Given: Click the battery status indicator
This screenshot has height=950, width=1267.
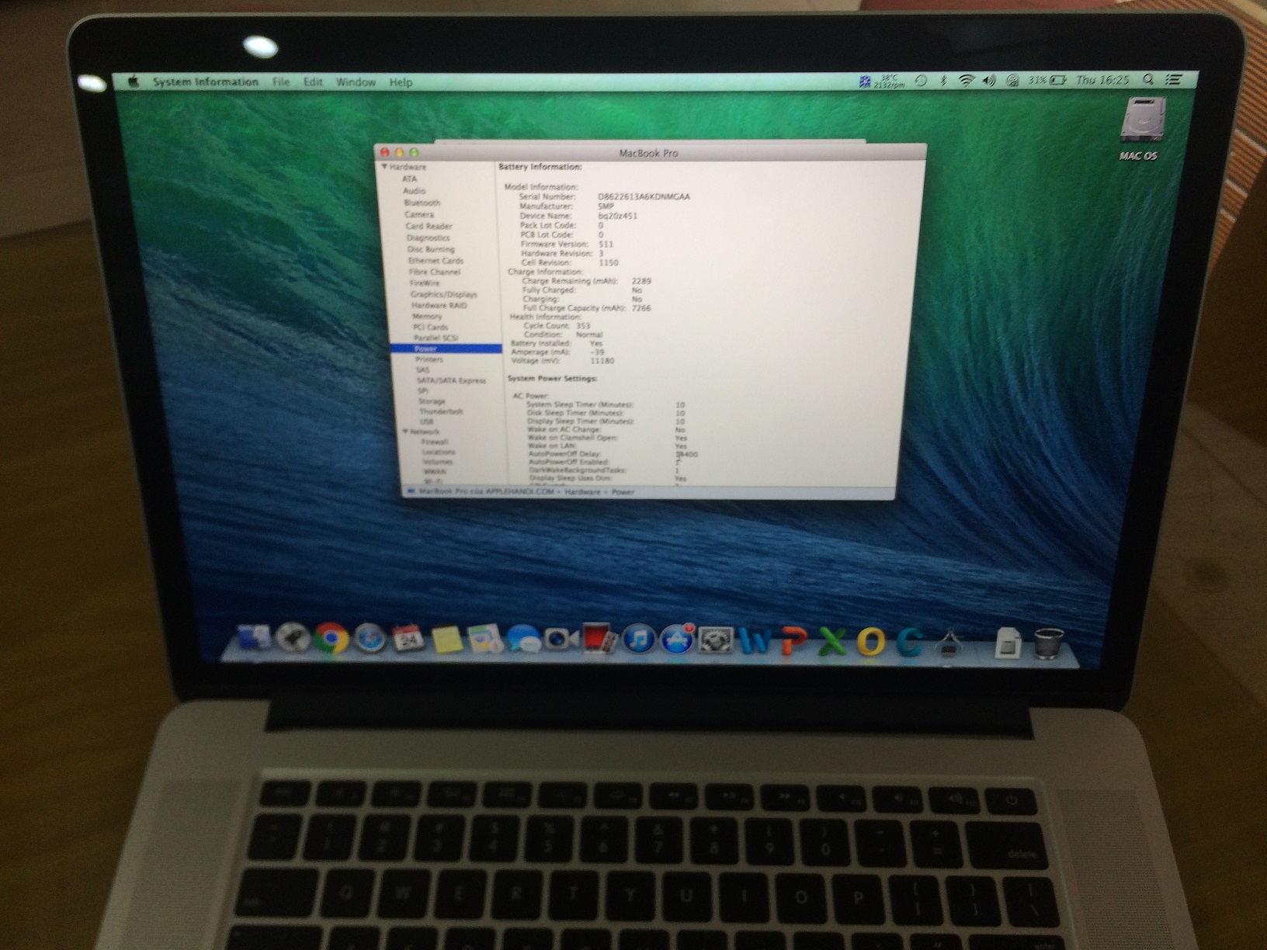Looking at the screenshot, I should click(1047, 80).
